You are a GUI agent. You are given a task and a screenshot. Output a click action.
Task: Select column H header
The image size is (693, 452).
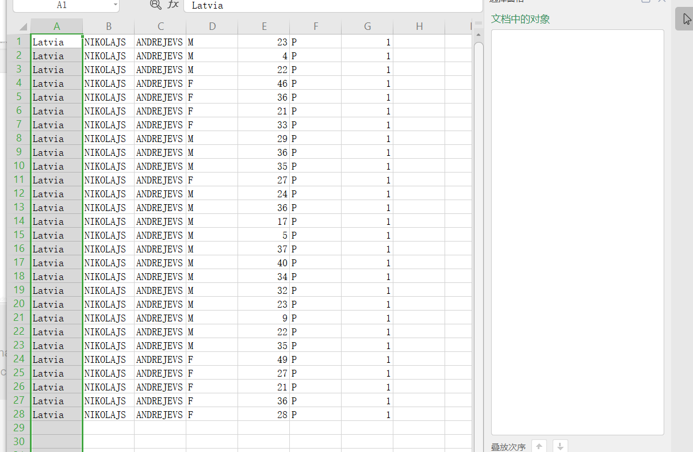(x=419, y=26)
